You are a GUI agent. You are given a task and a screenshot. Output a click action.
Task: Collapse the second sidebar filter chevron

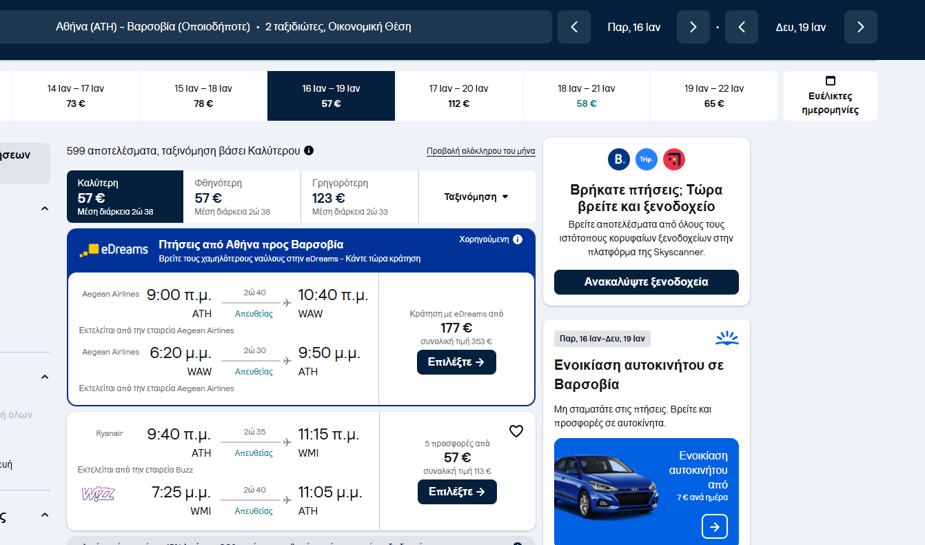45,377
